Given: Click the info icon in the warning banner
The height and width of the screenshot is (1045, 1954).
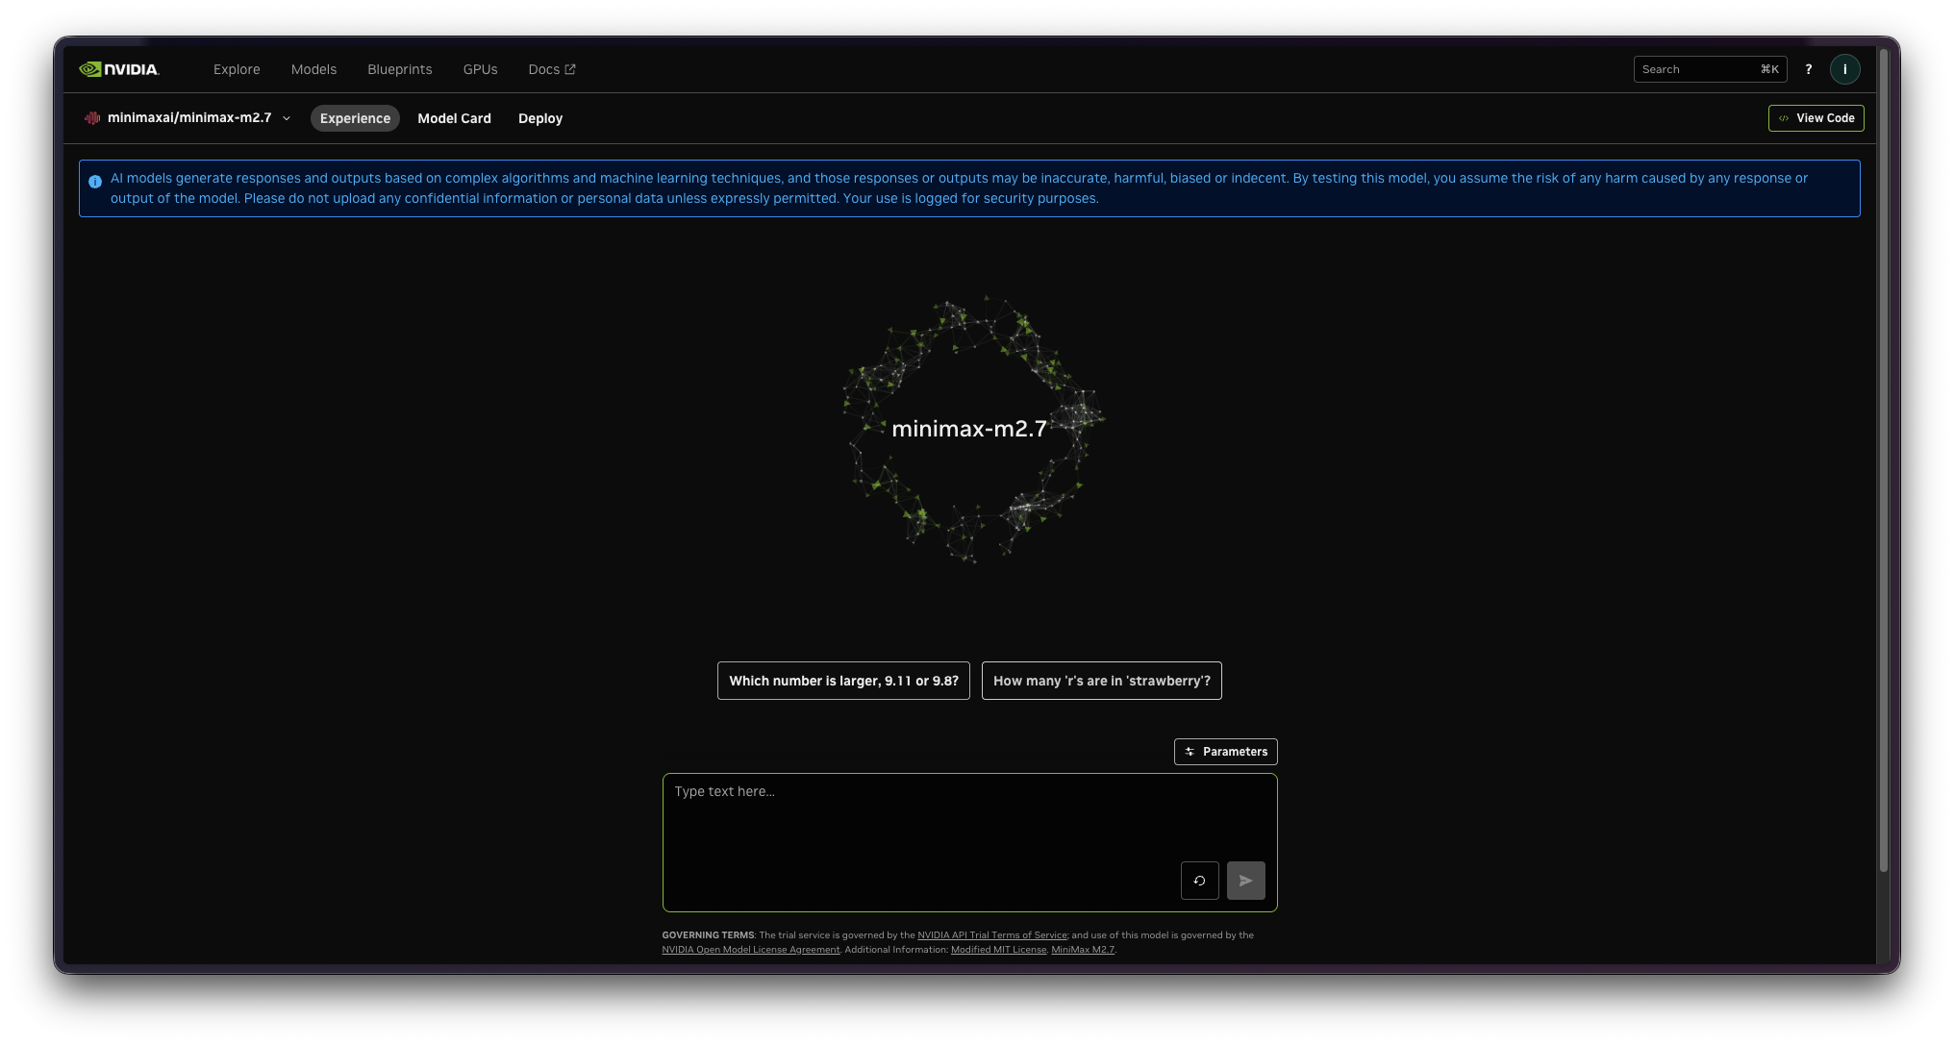Looking at the screenshot, I should click(95, 182).
